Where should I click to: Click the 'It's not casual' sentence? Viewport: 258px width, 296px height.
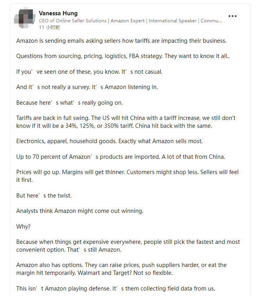click(x=142, y=72)
